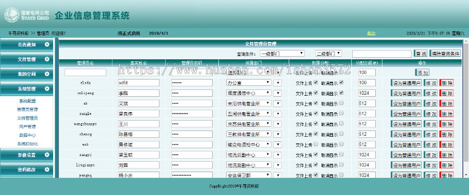Click space field in cnlipeng row
This screenshot has height=195, width=469.
click(x=367, y=93)
